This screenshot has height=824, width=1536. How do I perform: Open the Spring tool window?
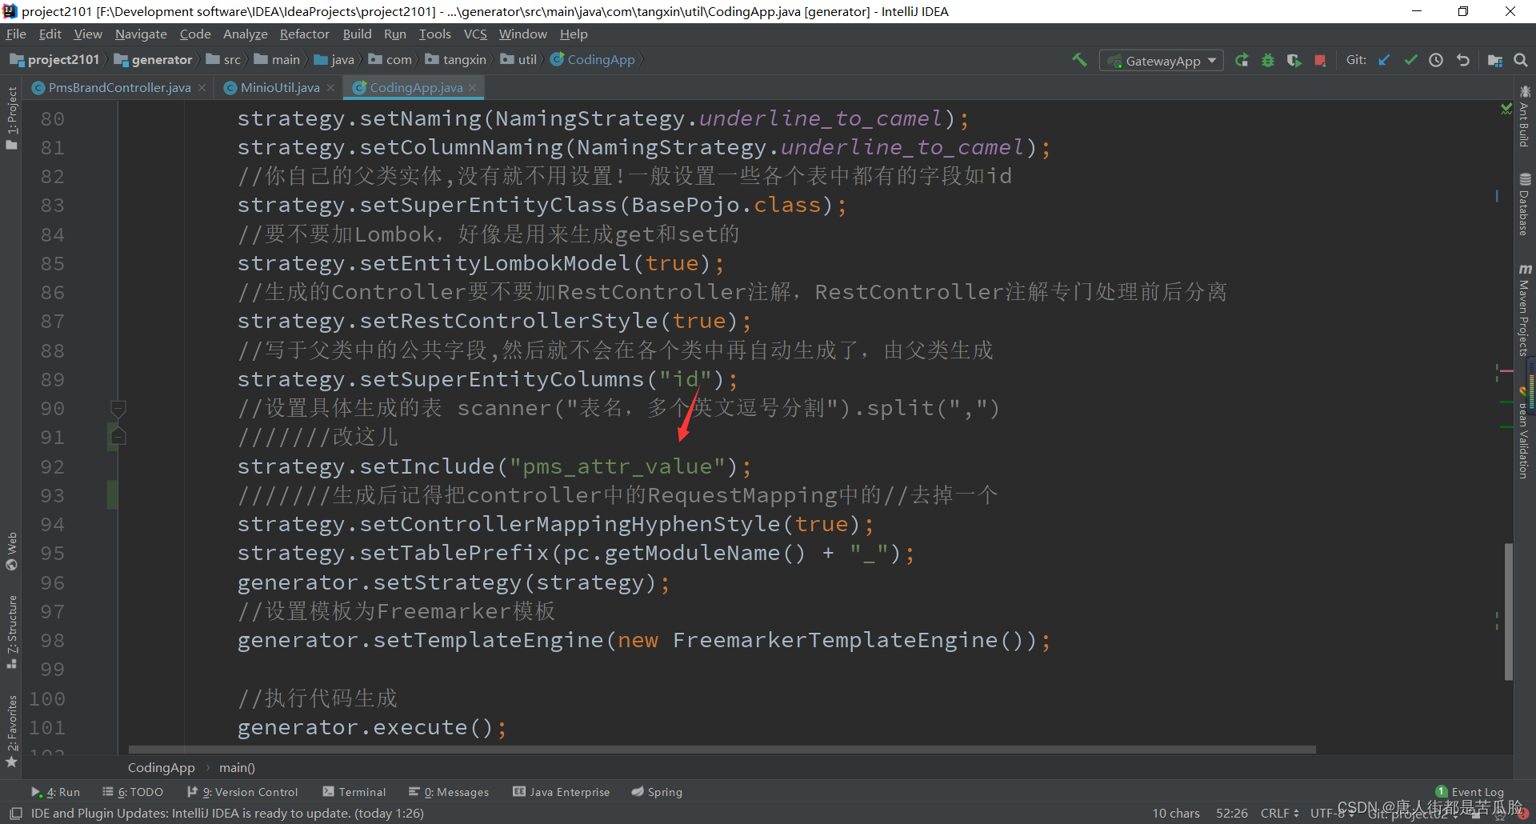tap(657, 792)
